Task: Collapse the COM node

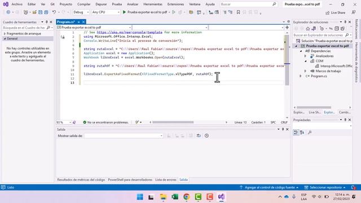Action: (306, 61)
